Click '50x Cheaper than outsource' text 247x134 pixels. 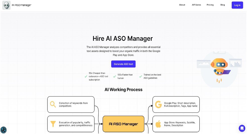pos(98,76)
